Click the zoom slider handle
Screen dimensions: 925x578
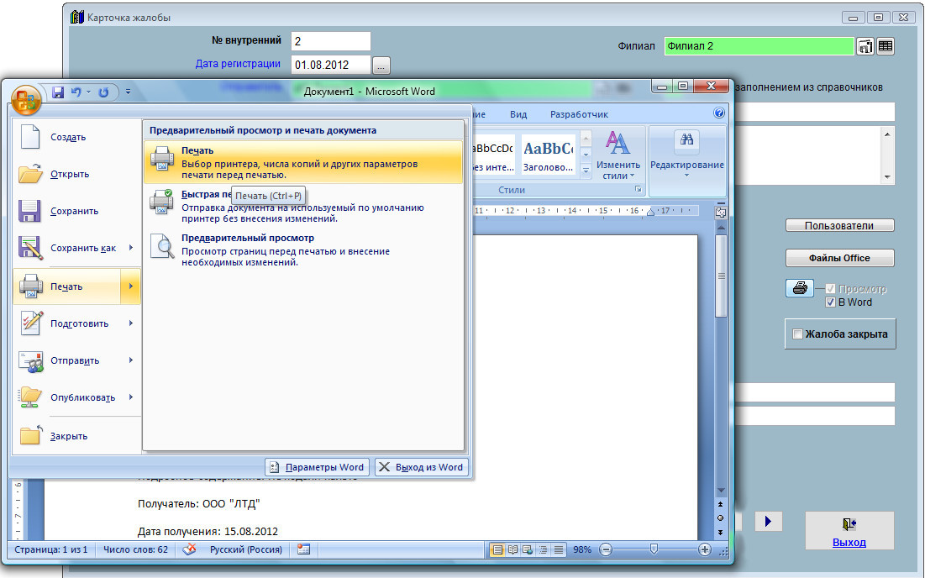pos(654,549)
